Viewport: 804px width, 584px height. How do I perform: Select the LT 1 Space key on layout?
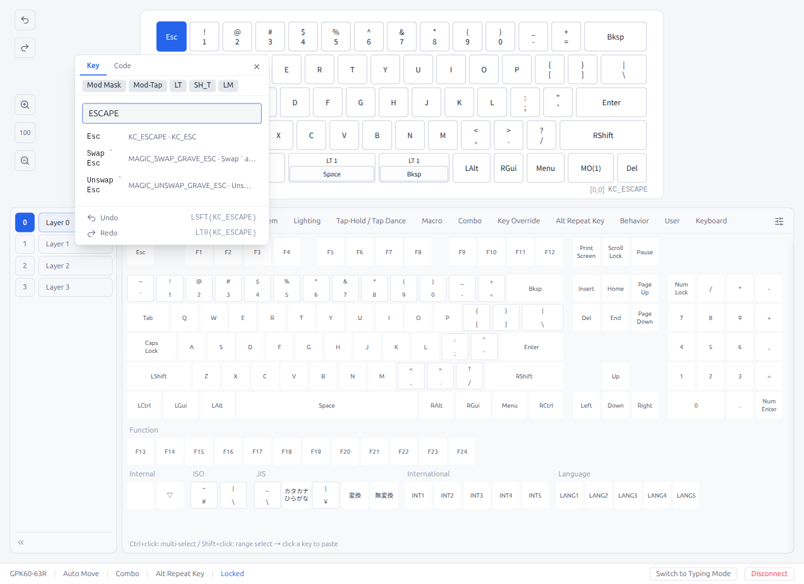click(332, 168)
